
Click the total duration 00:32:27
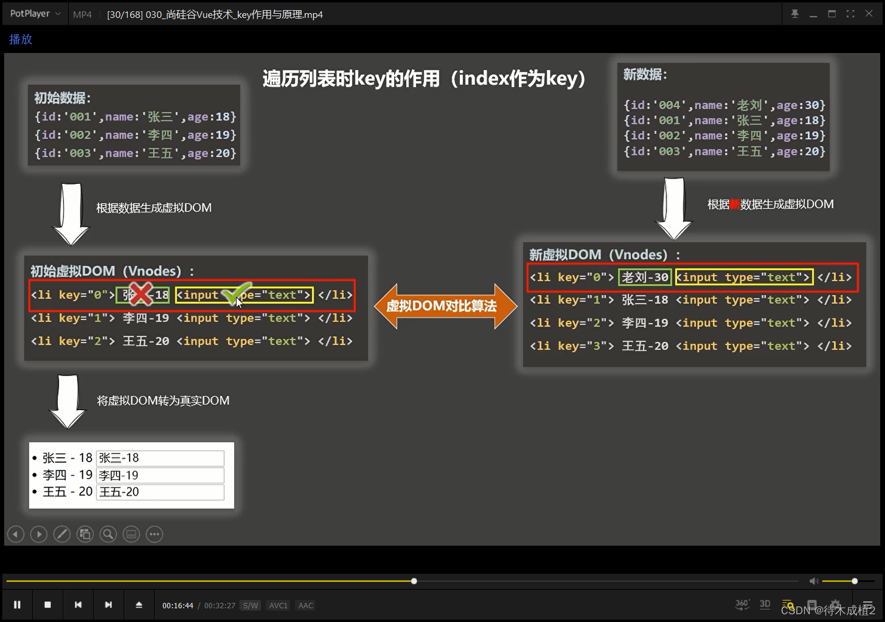(x=220, y=605)
